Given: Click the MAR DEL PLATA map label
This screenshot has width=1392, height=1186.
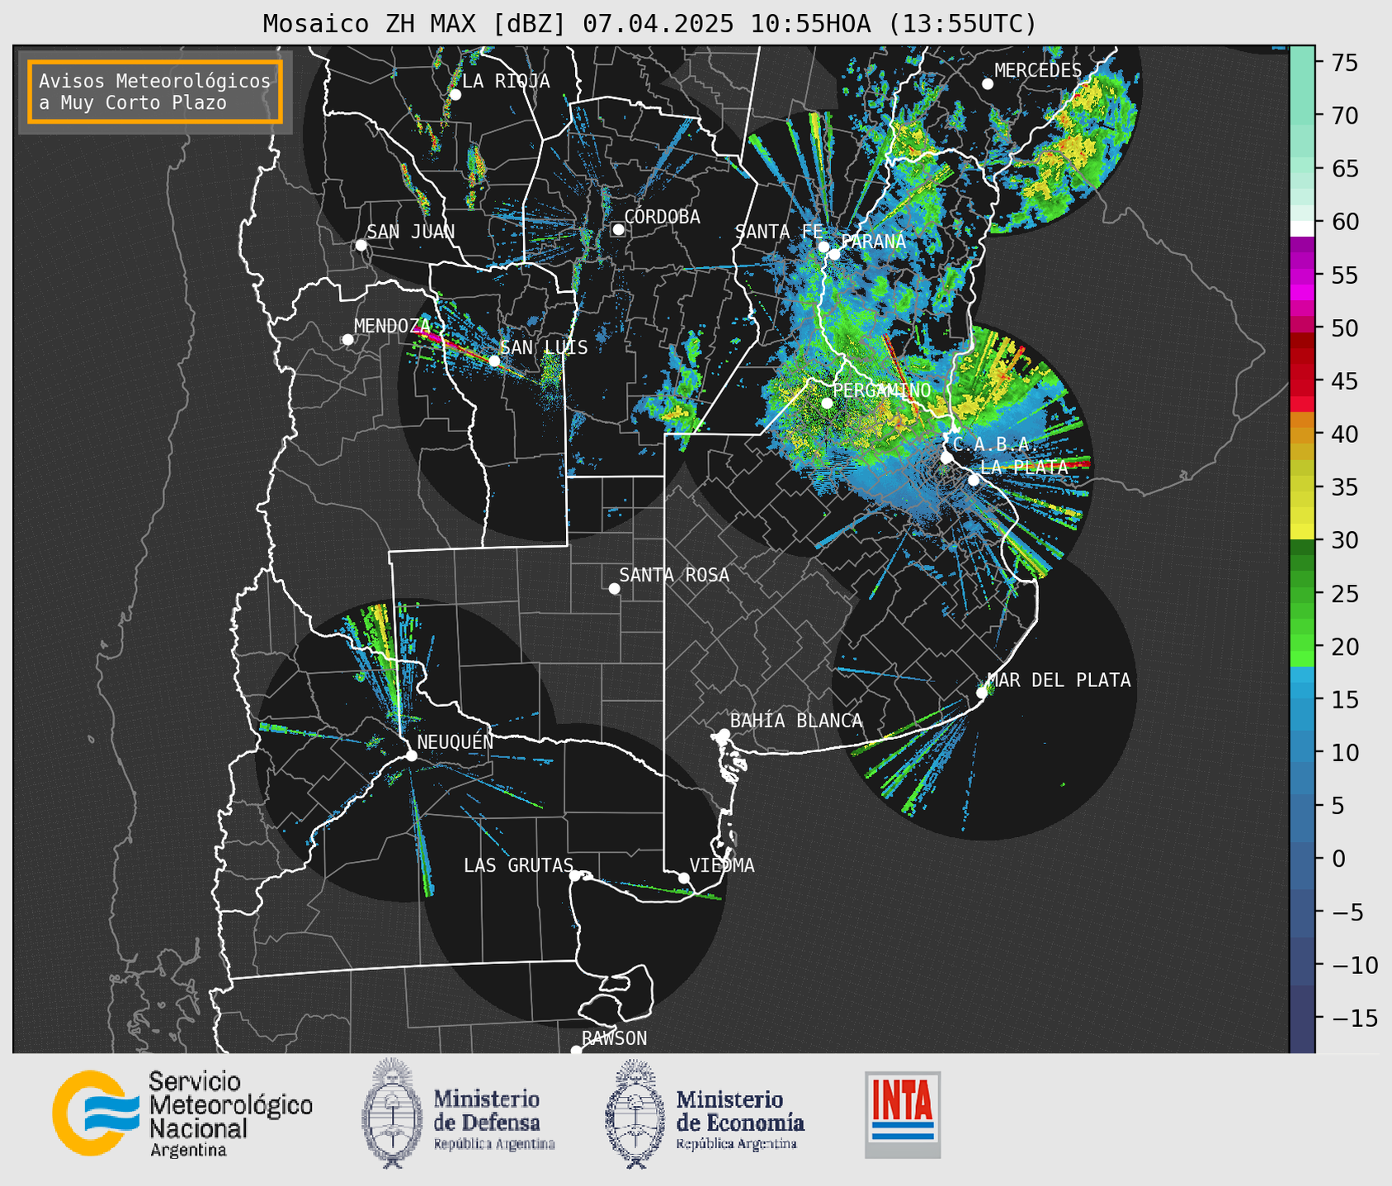Looking at the screenshot, I should pyautogui.click(x=1059, y=680).
